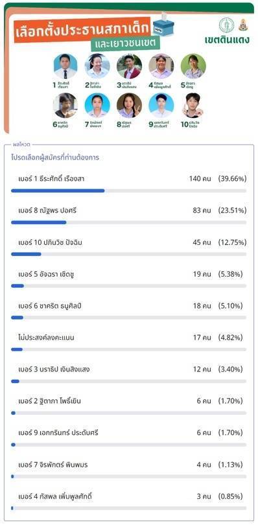Click progress bar for เบอร์ 1 ธีระศักดิ์ เรืองสา

128,191
